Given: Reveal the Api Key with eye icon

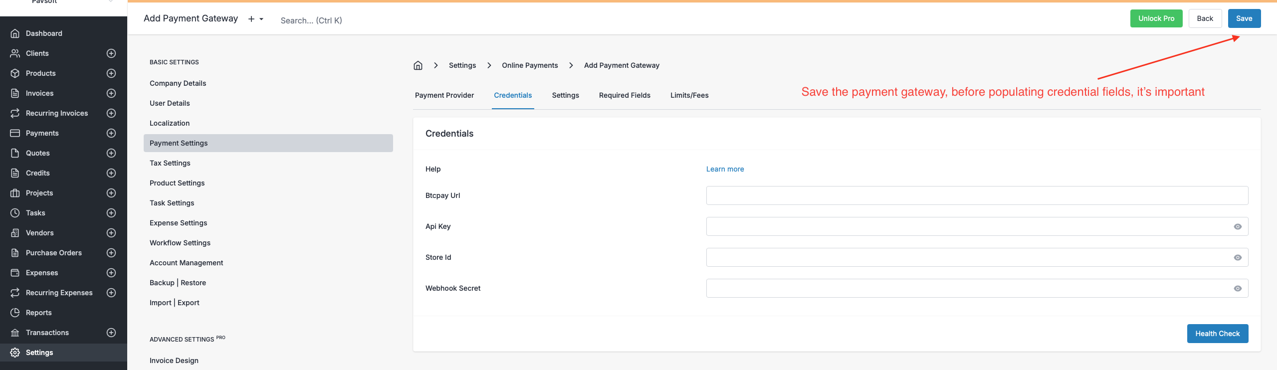Looking at the screenshot, I should point(1238,226).
